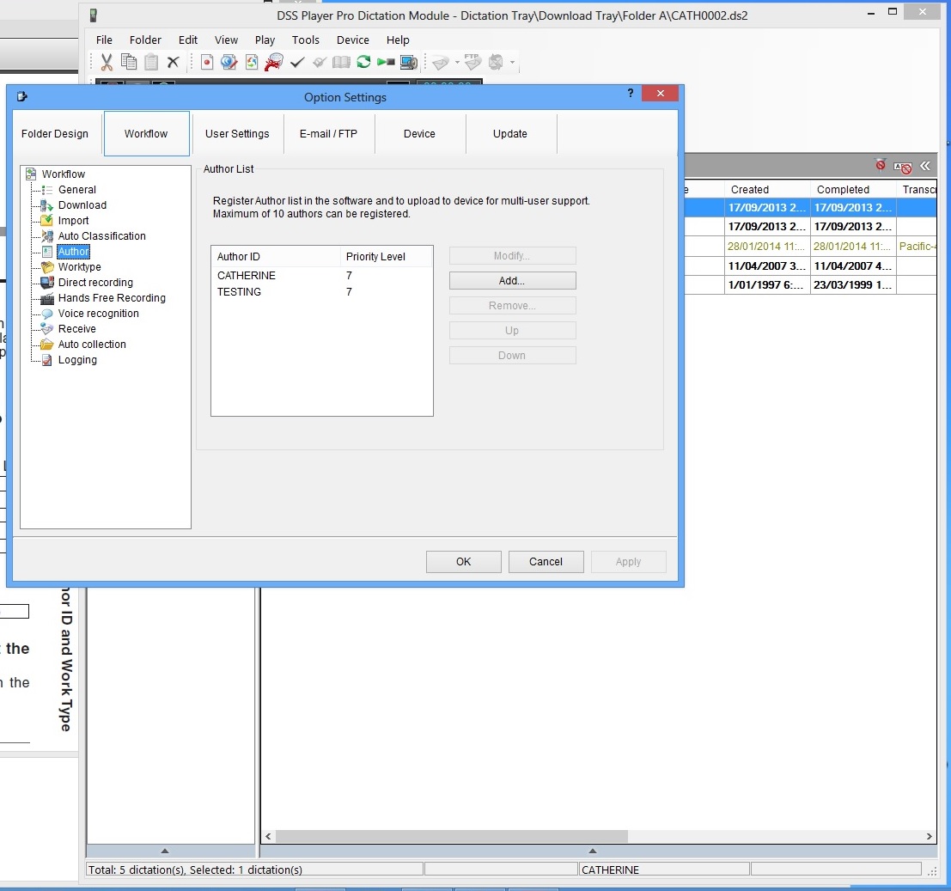951x891 pixels.
Task: Select the TESTING author row
Action: coord(321,292)
